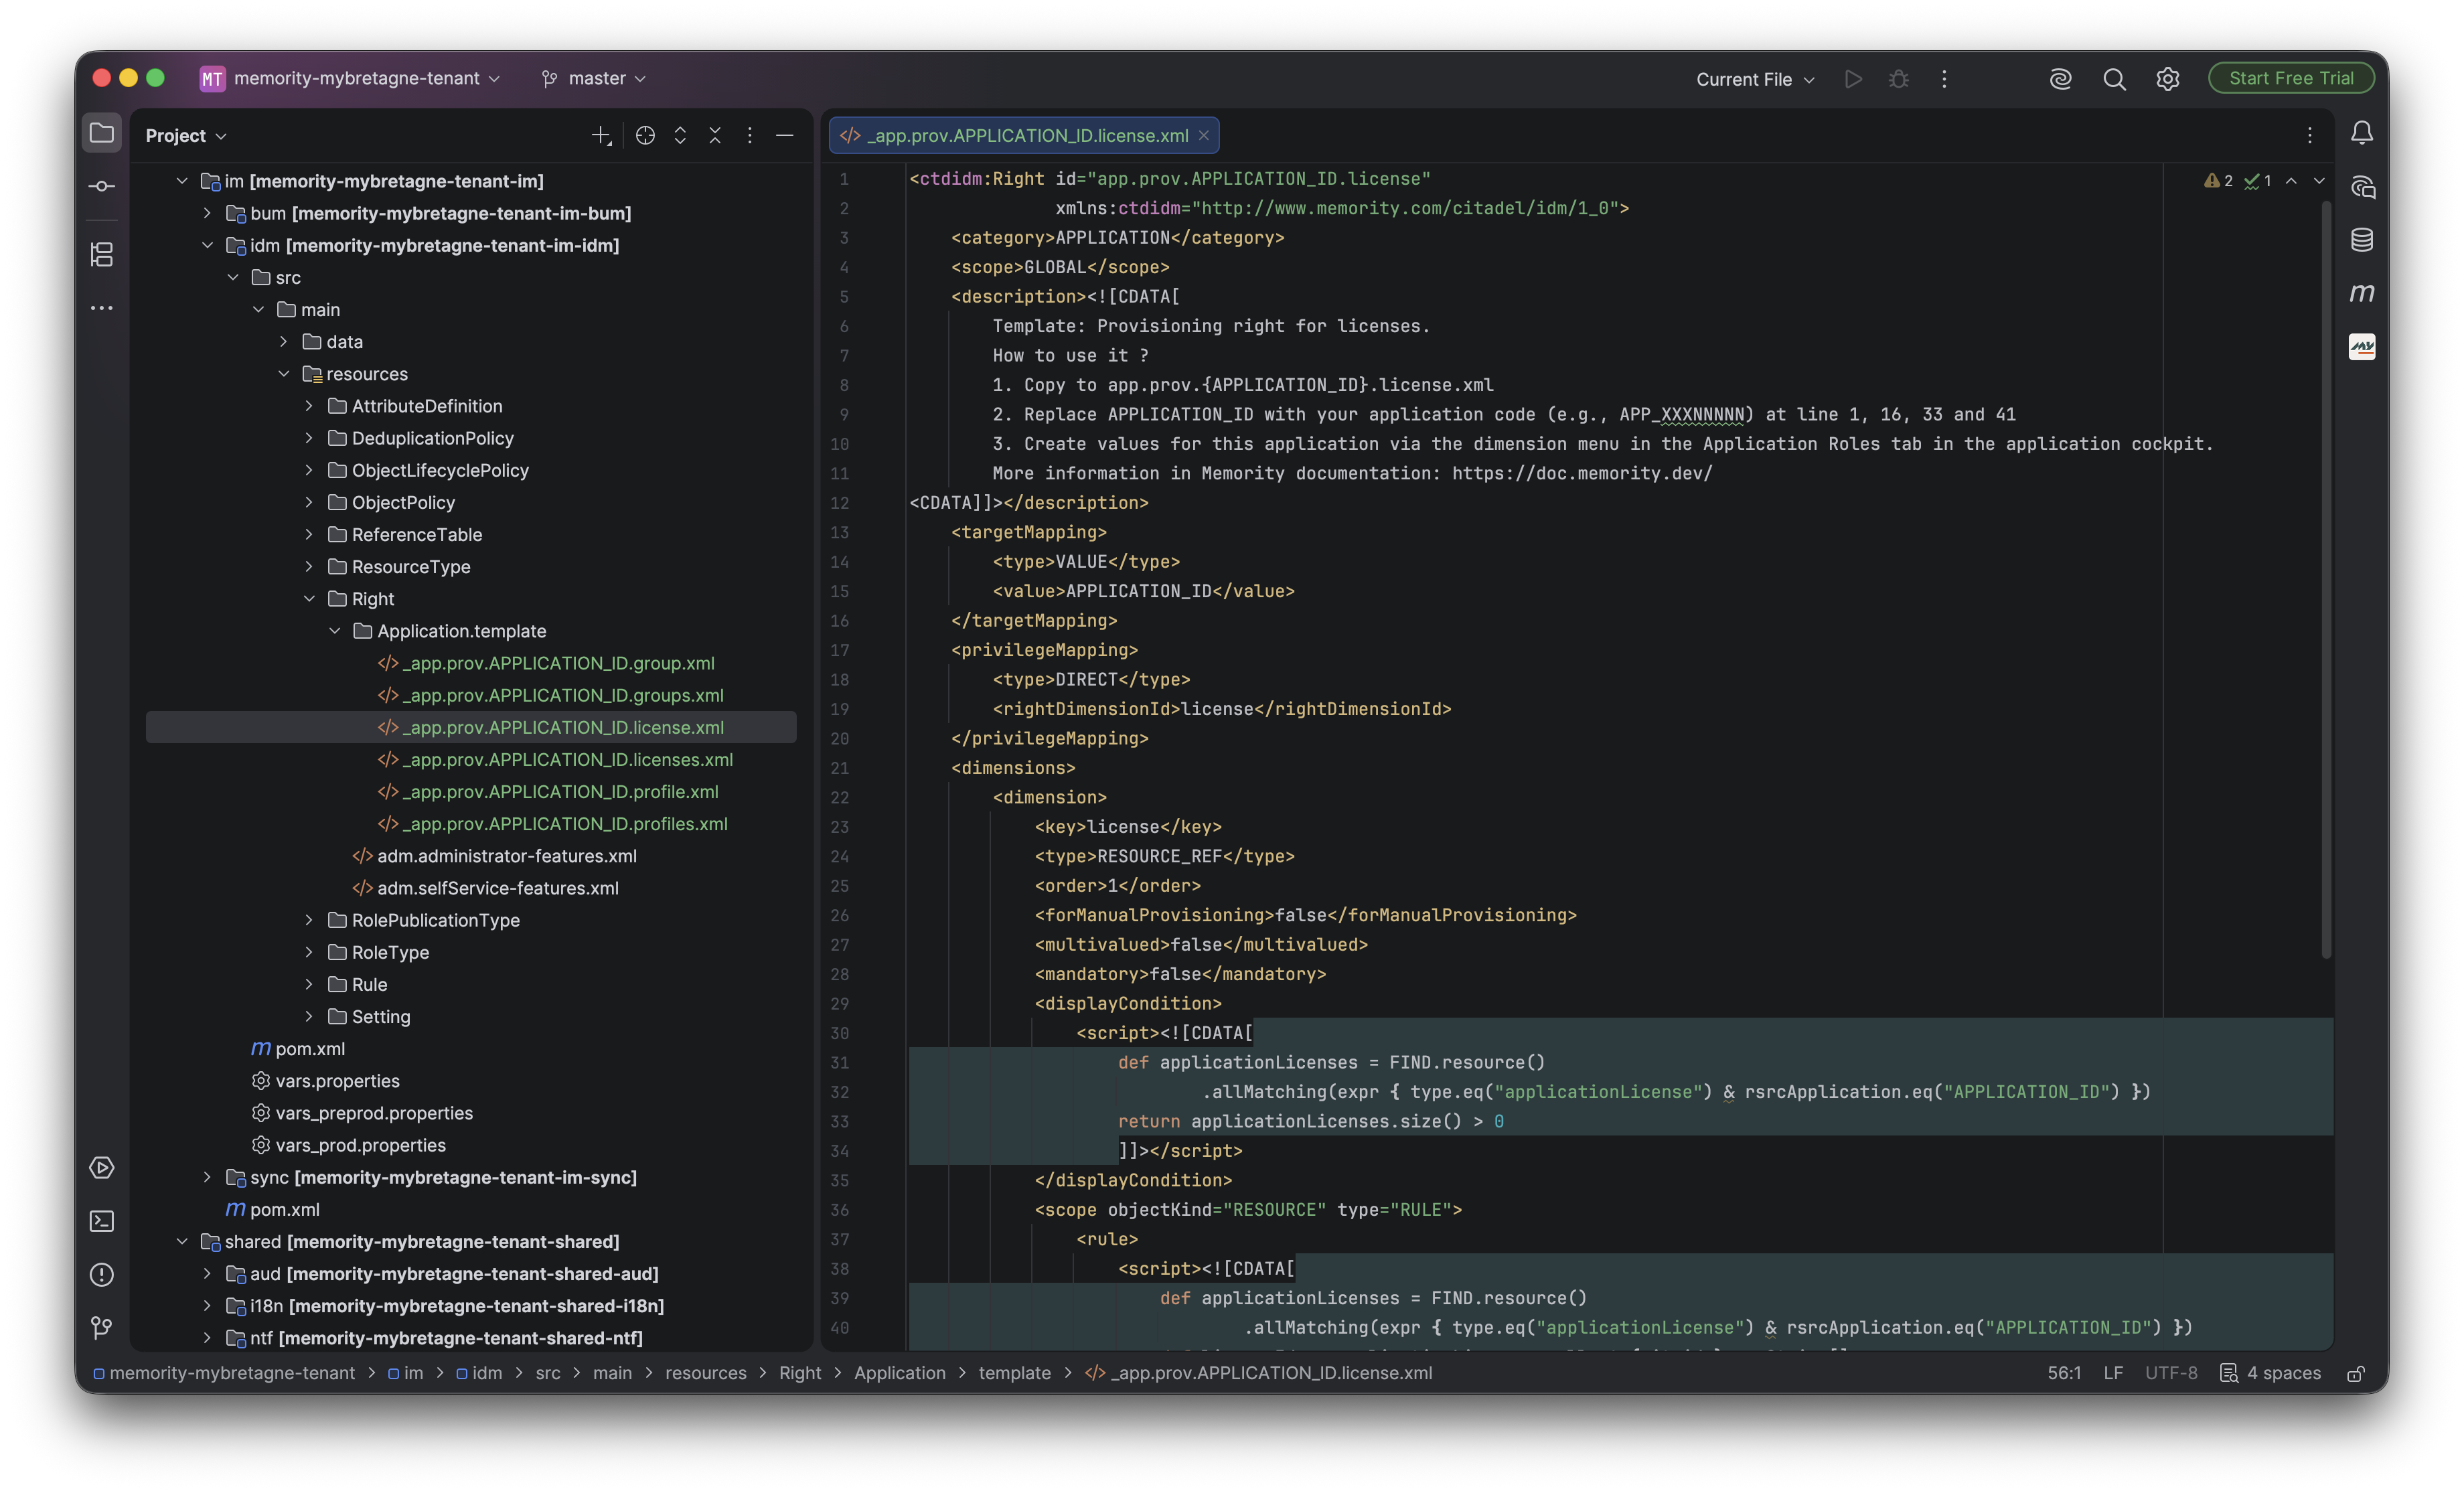Open the Git tool window icon

click(x=102, y=1328)
